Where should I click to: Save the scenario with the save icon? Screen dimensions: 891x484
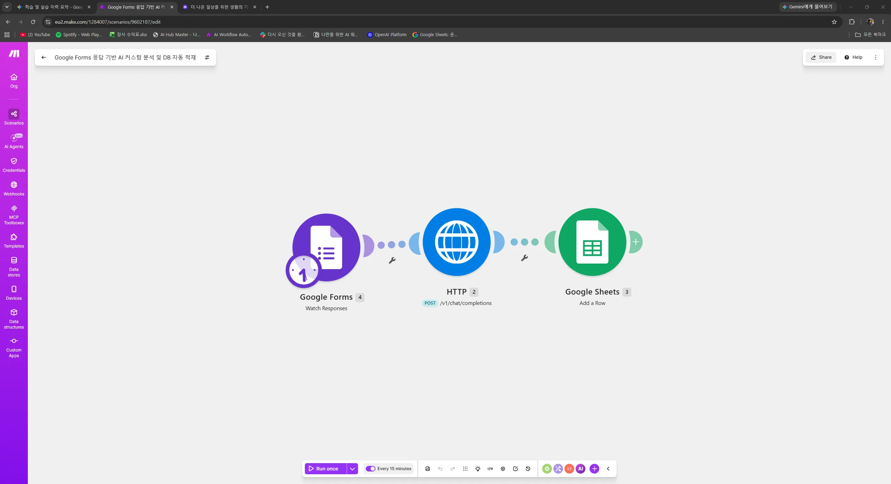(x=428, y=468)
